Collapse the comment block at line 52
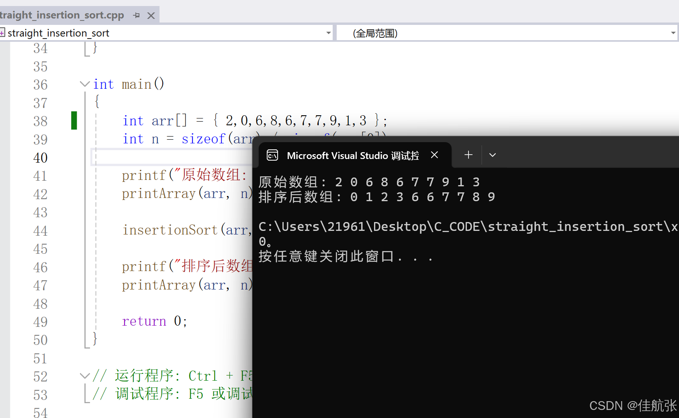Screen dimensions: 679x418 pyautogui.click(x=84, y=376)
